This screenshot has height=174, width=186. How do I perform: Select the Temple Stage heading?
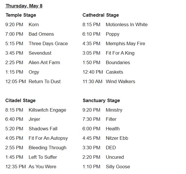pyautogui.click(x=21, y=15)
